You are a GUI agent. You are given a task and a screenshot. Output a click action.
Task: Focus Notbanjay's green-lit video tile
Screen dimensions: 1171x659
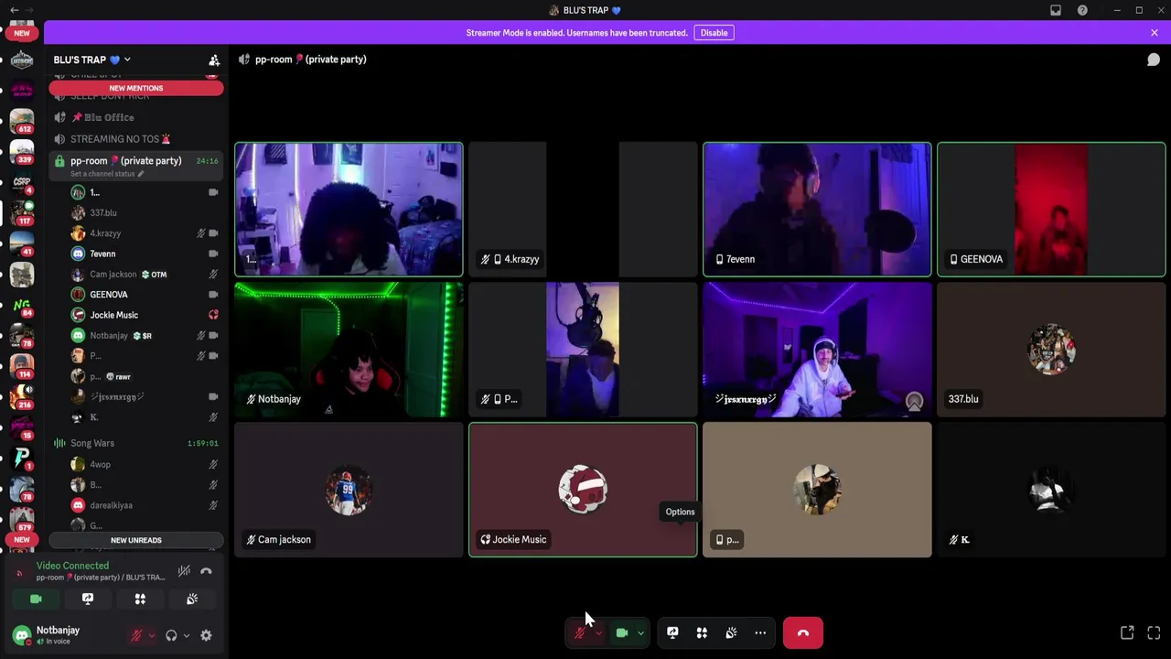pos(349,350)
